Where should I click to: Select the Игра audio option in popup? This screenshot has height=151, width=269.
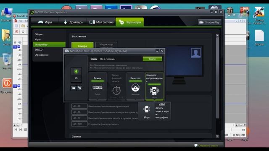pos(147,112)
